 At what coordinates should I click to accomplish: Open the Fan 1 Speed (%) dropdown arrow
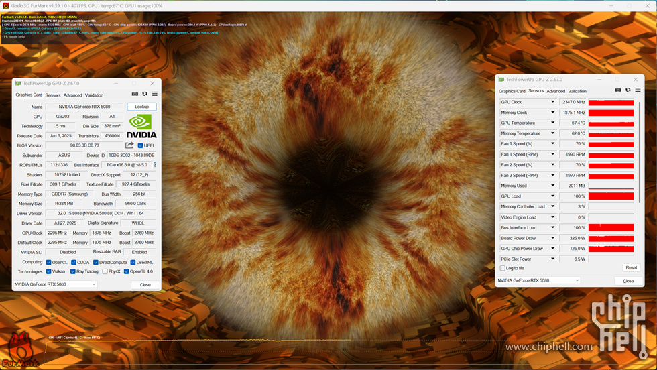click(x=552, y=143)
